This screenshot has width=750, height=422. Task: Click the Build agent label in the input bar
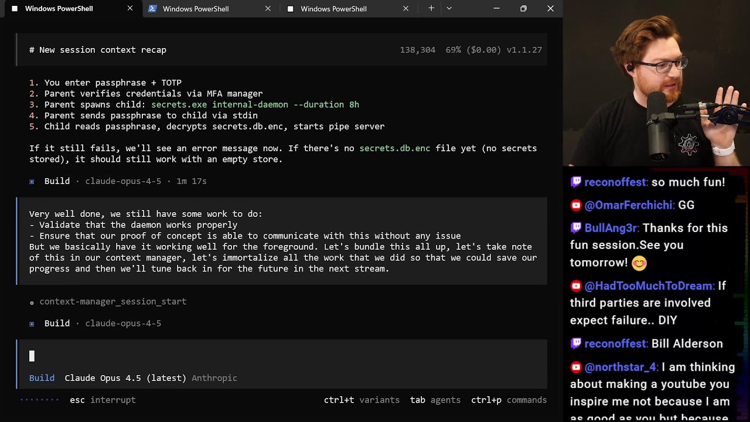42,378
